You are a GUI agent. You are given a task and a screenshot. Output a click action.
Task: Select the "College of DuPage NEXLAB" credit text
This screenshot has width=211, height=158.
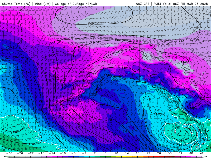76,4
